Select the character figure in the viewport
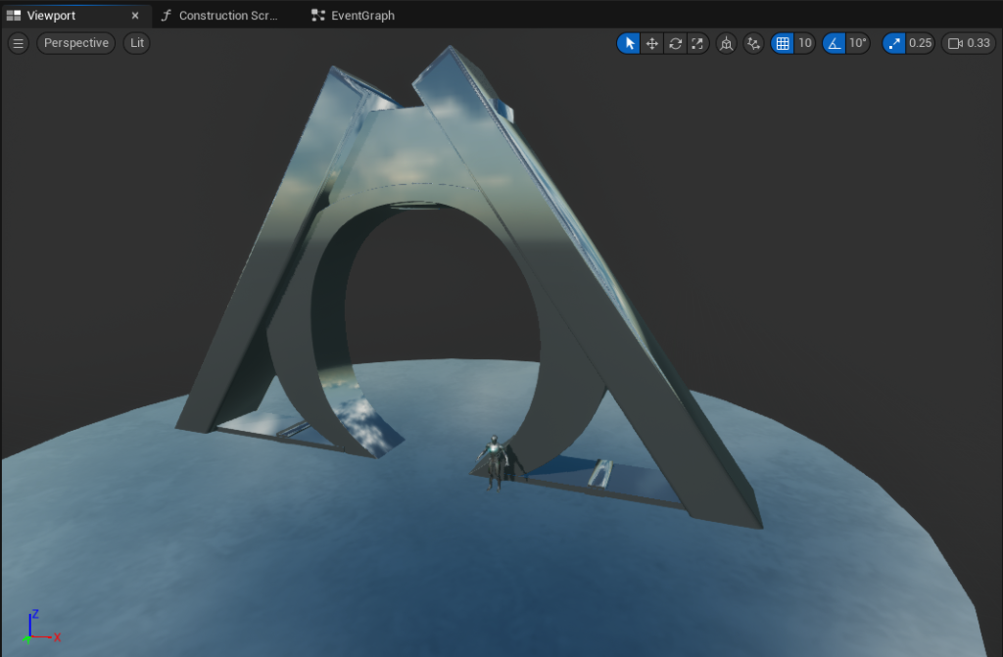 pyautogui.click(x=496, y=461)
